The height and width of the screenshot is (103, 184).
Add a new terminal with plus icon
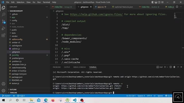(x=165, y=67)
